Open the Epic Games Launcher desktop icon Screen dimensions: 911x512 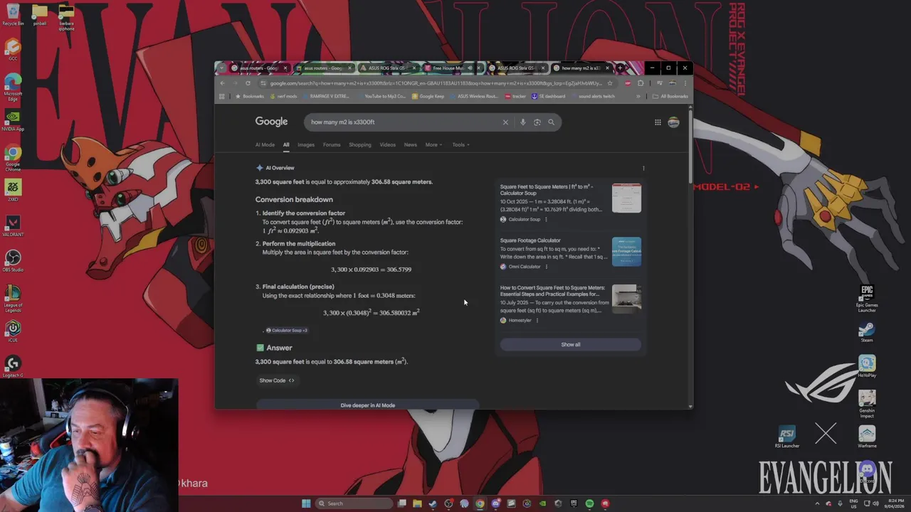point(867,299)
